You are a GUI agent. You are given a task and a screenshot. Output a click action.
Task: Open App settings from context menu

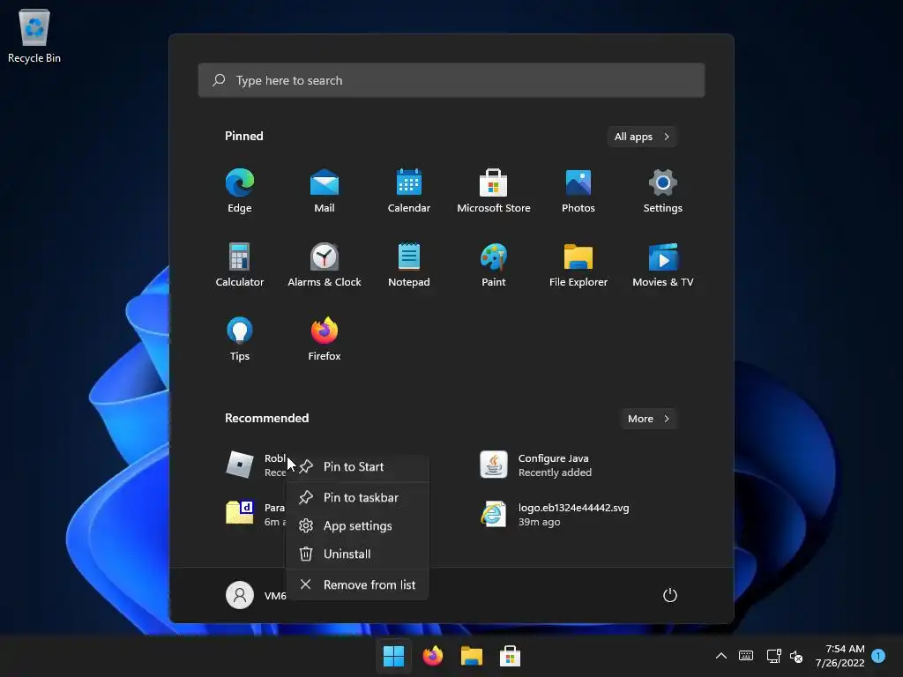358,526
